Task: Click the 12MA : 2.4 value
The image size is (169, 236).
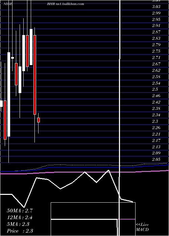Action: coord(20,217)
